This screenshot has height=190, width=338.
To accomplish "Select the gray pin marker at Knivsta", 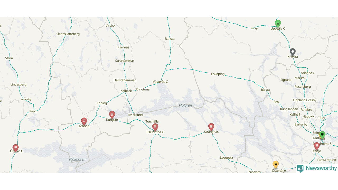I will tap(293, 52).
